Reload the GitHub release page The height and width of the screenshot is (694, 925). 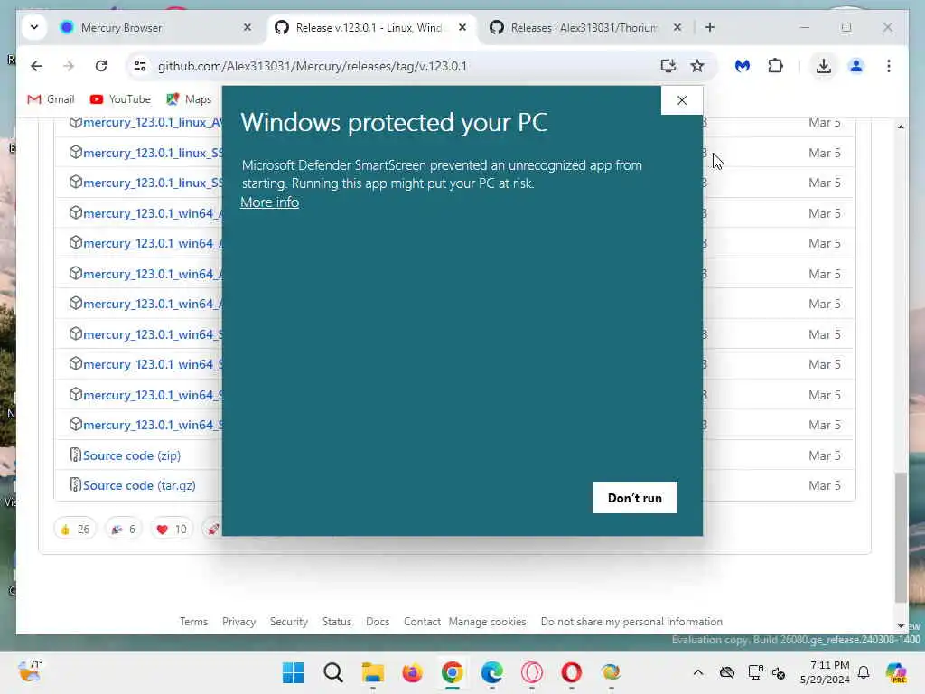[101, 66]
